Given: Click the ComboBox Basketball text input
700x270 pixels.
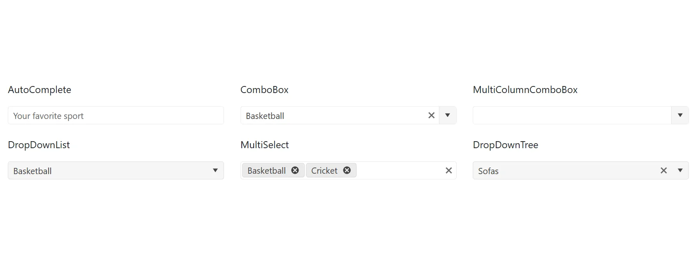Looking at the screenshot, I should click(x=329, y=116).
